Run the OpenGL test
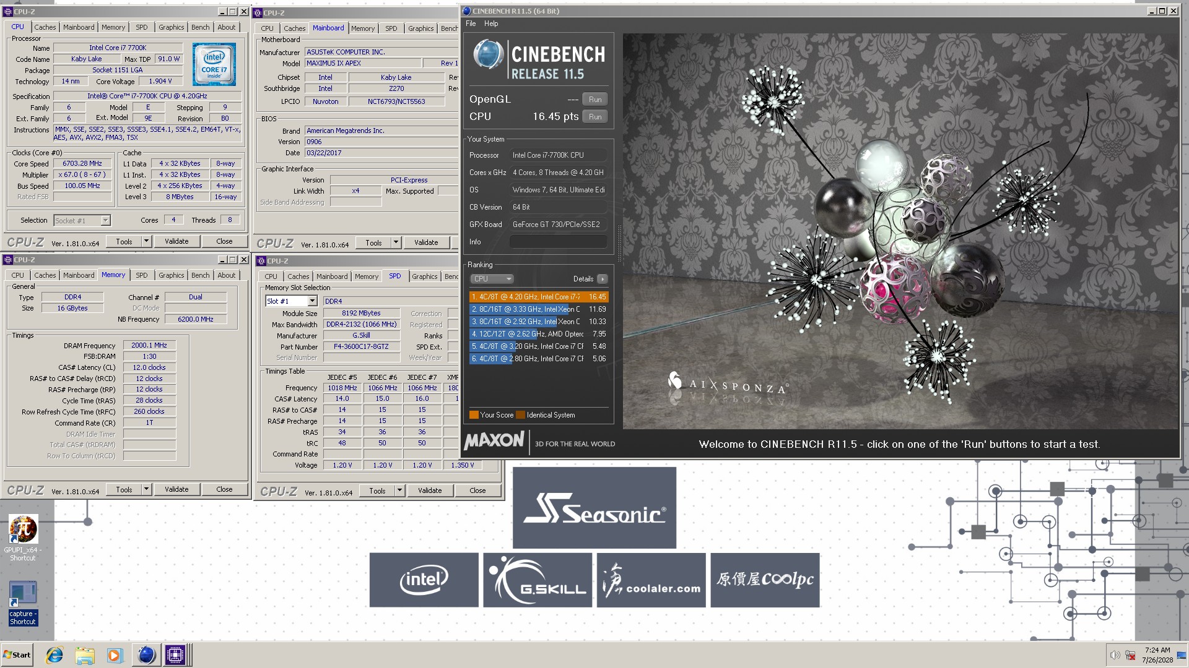 coord(595,100)
